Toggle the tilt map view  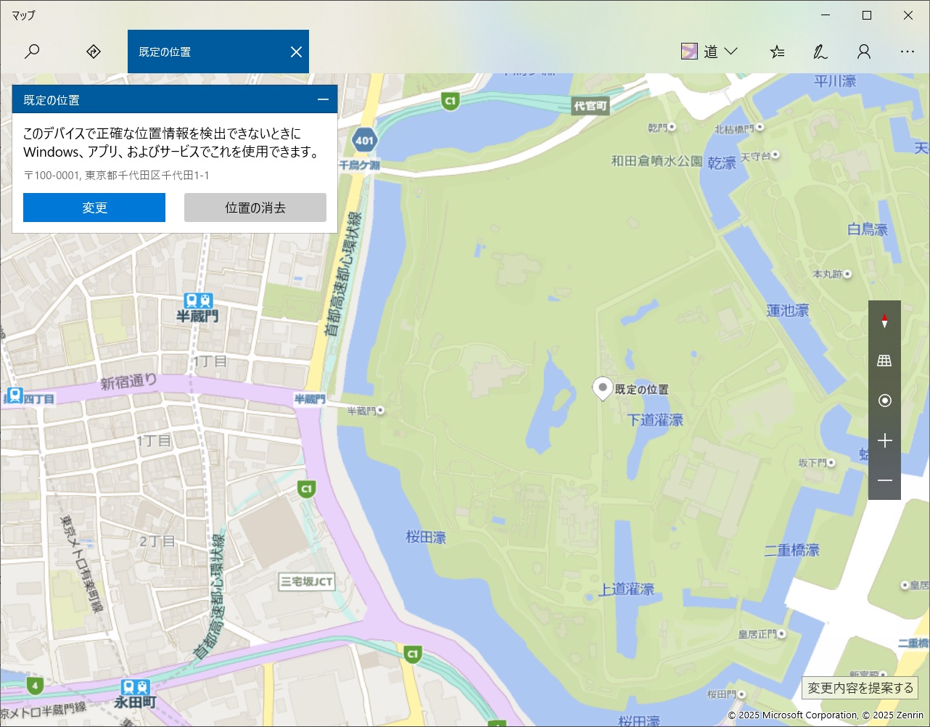click(x=884, y=361)
